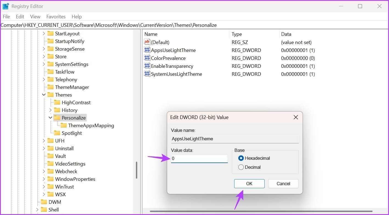
Task: Click the Value name field AppsUseLightTheme
Action: (x=235, y=139)
